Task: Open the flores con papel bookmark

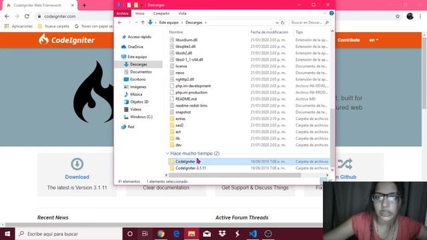Action: pyautogui.click(x=93, y=26)
